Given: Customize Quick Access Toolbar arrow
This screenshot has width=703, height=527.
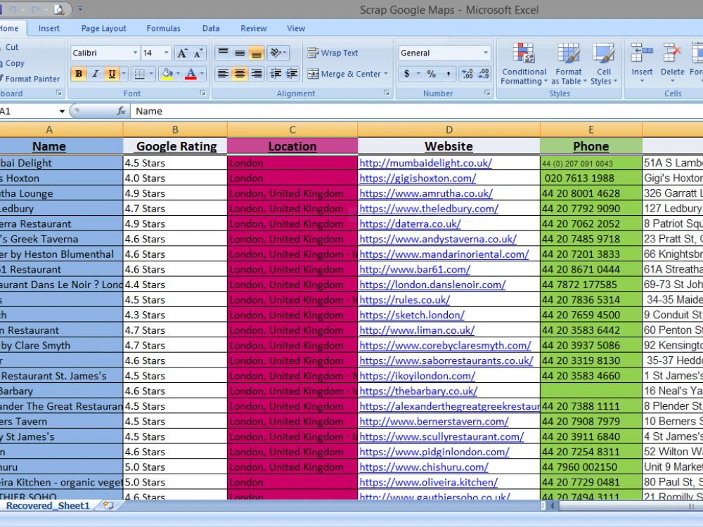Looking at the screenshot, I should (80, 9).
